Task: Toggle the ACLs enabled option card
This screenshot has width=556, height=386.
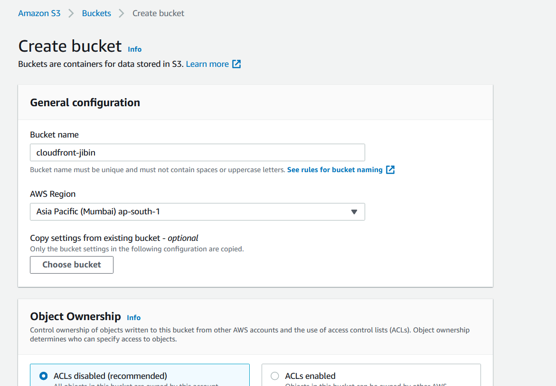Action: (x=370, y=376)
